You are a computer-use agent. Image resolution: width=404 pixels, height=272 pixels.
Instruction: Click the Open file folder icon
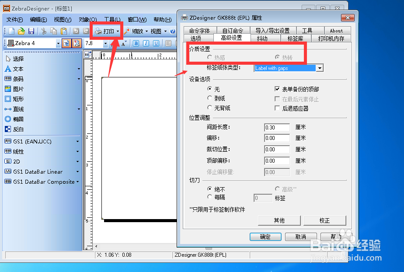(21, 31)
